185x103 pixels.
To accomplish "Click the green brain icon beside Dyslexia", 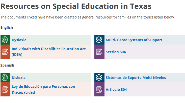I will click(x=5, y=40).
